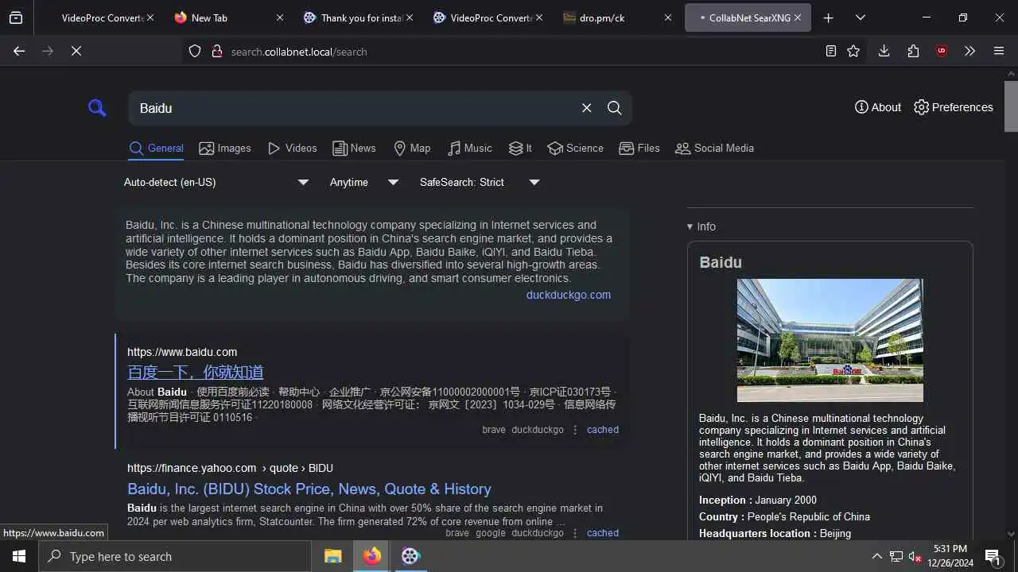Open result options menu for baidu.com result
Screen dimensions: 1018x572
pyautogui.click(x=575, y=430)
